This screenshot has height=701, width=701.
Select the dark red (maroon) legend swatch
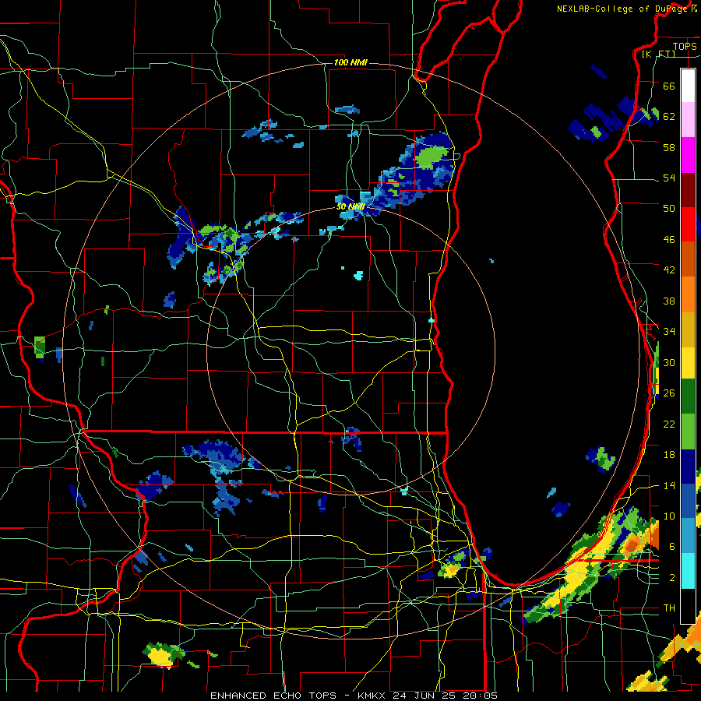tap(688, 190)
